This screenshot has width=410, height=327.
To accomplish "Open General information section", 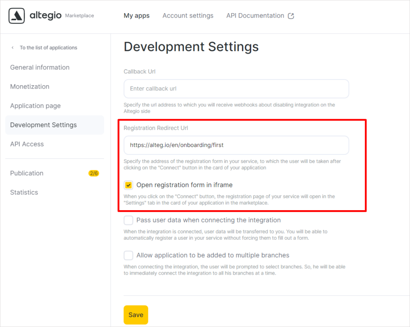I will point(40,68).
